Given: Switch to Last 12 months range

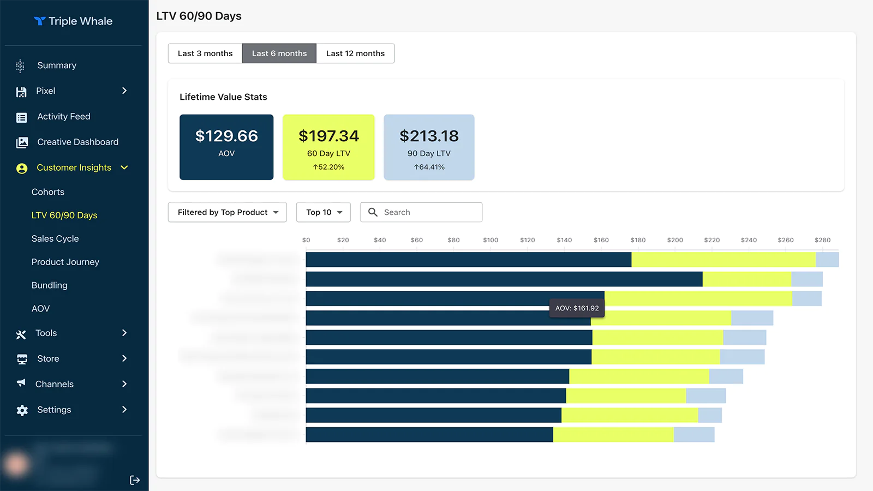Looking at the screenshot, I should pos(355,53).
